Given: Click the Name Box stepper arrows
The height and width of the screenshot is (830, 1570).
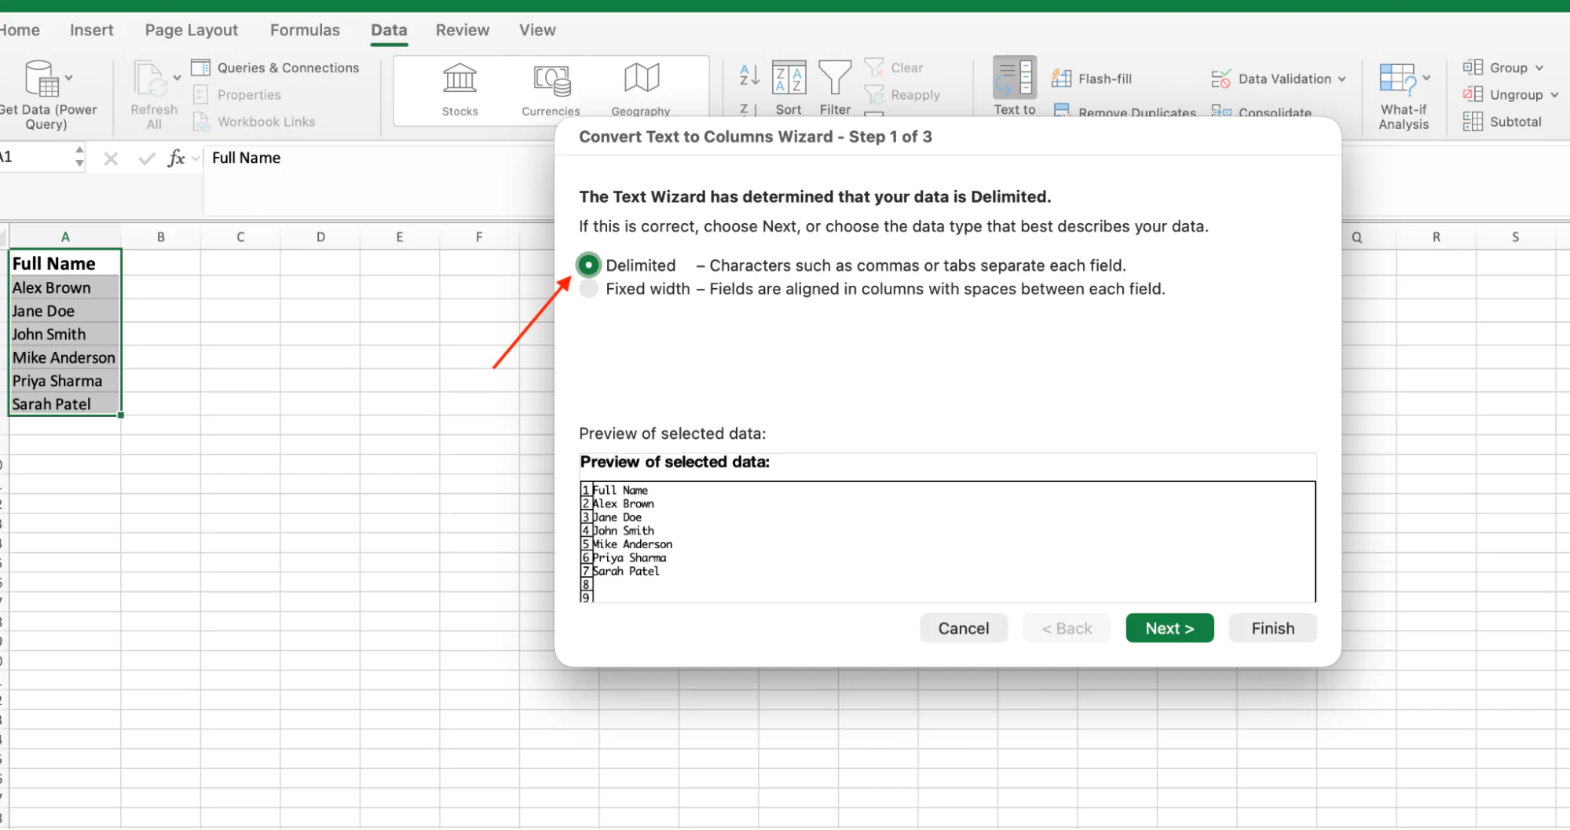Looking at the screenshot, I should click(x=79, y=156).
